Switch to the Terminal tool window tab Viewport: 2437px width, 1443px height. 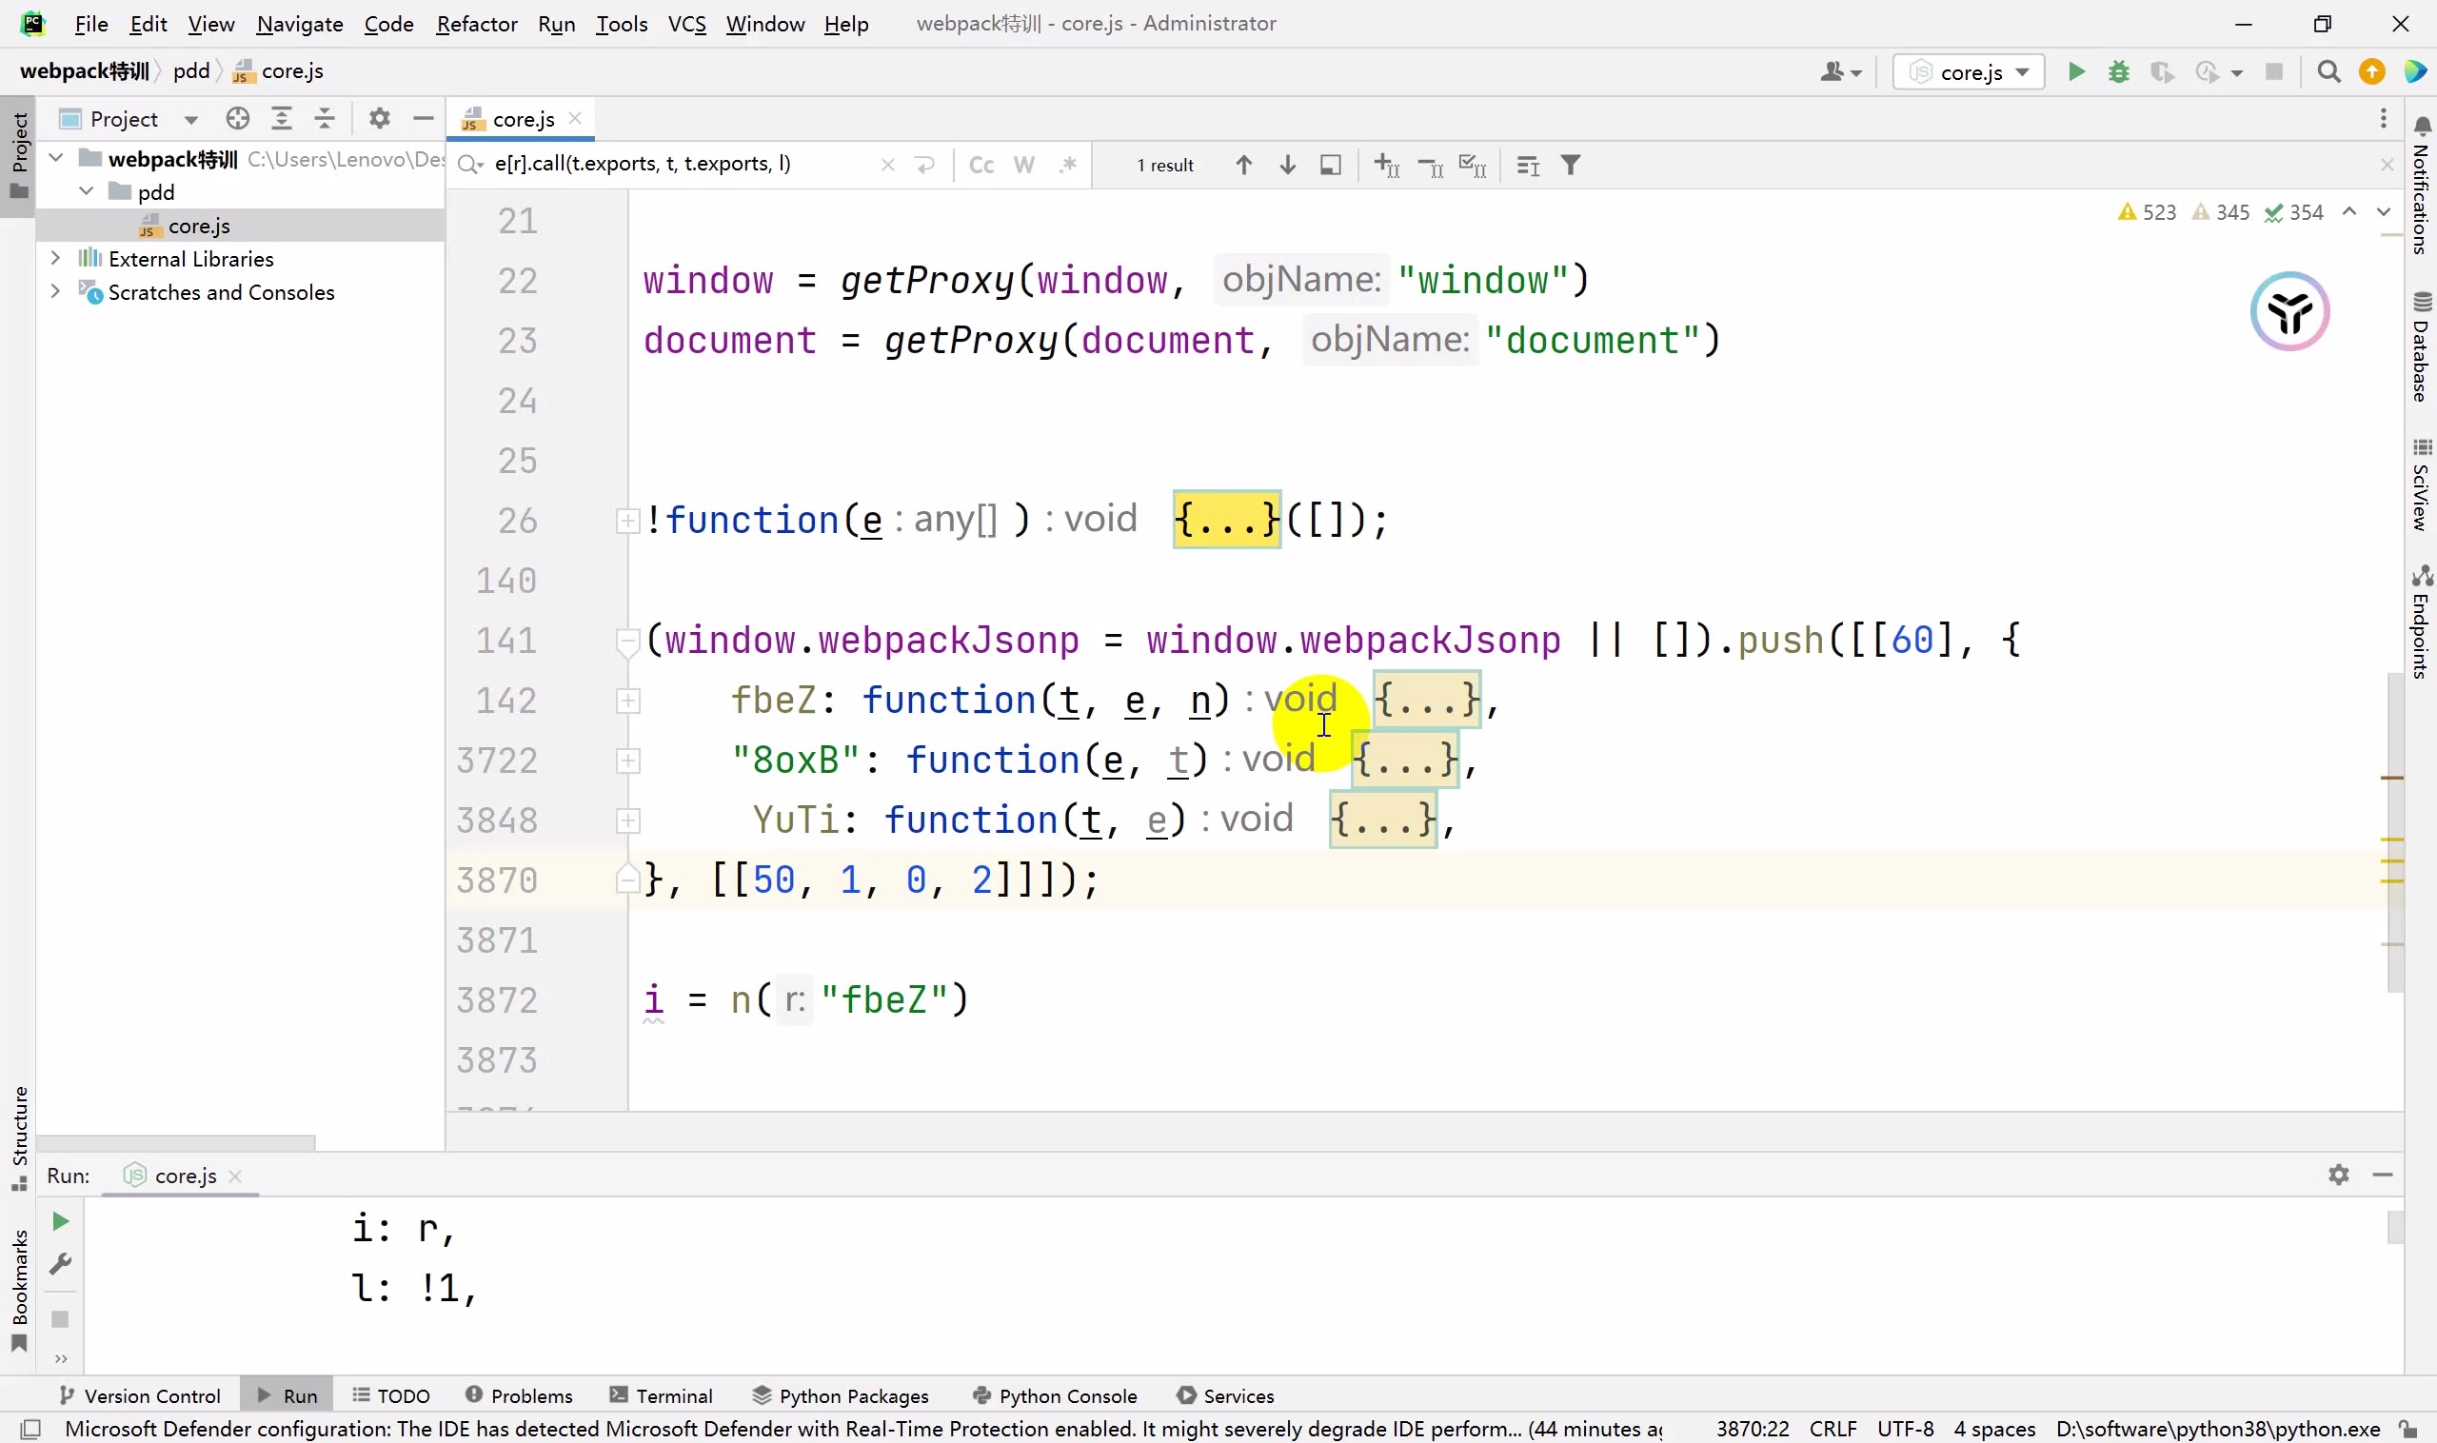[x=662, y=1395]
